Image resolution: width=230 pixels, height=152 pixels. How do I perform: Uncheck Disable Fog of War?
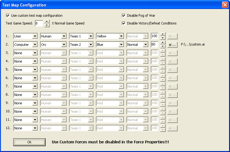tap(124, 15)
